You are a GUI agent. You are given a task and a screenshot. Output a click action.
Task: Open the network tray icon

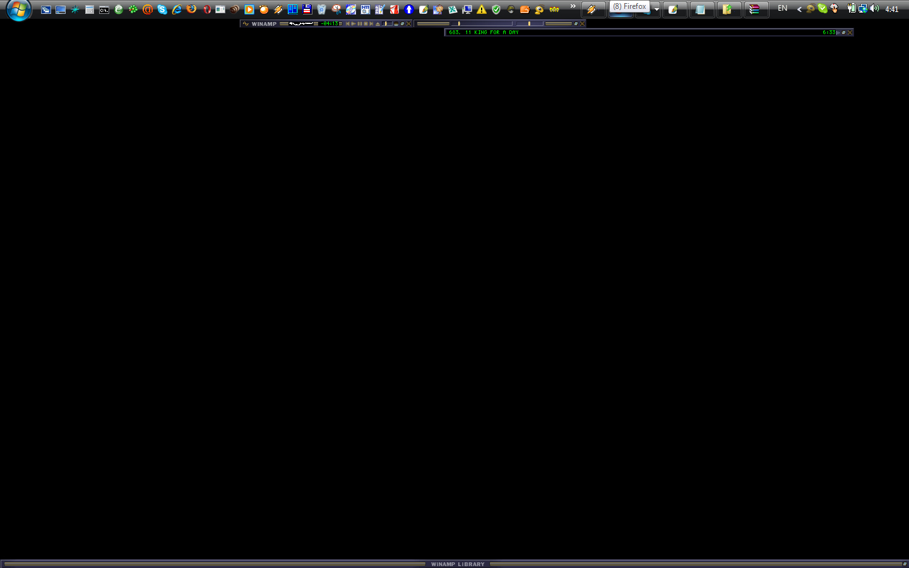862,8
